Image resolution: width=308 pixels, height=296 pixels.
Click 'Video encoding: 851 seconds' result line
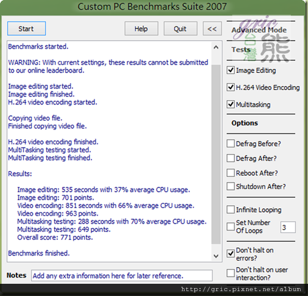pos(106,205)
